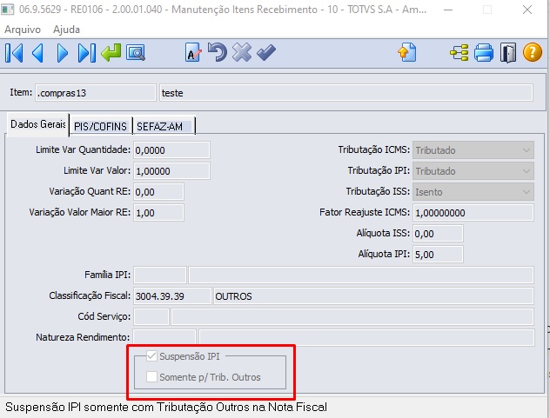550x418 pixels.
Task: Click the Variação Valor Maior RE field
Action: (158, 213)
